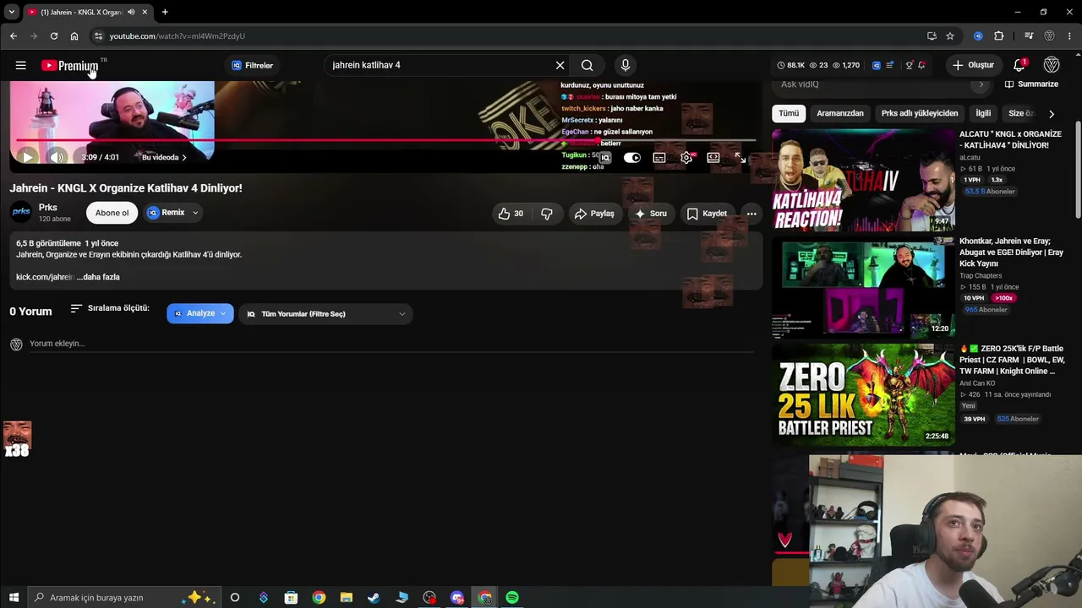Open the Bu videoda chapters chevron
The height and width of the screenshot is (608, 1082).
pos(164,157)
